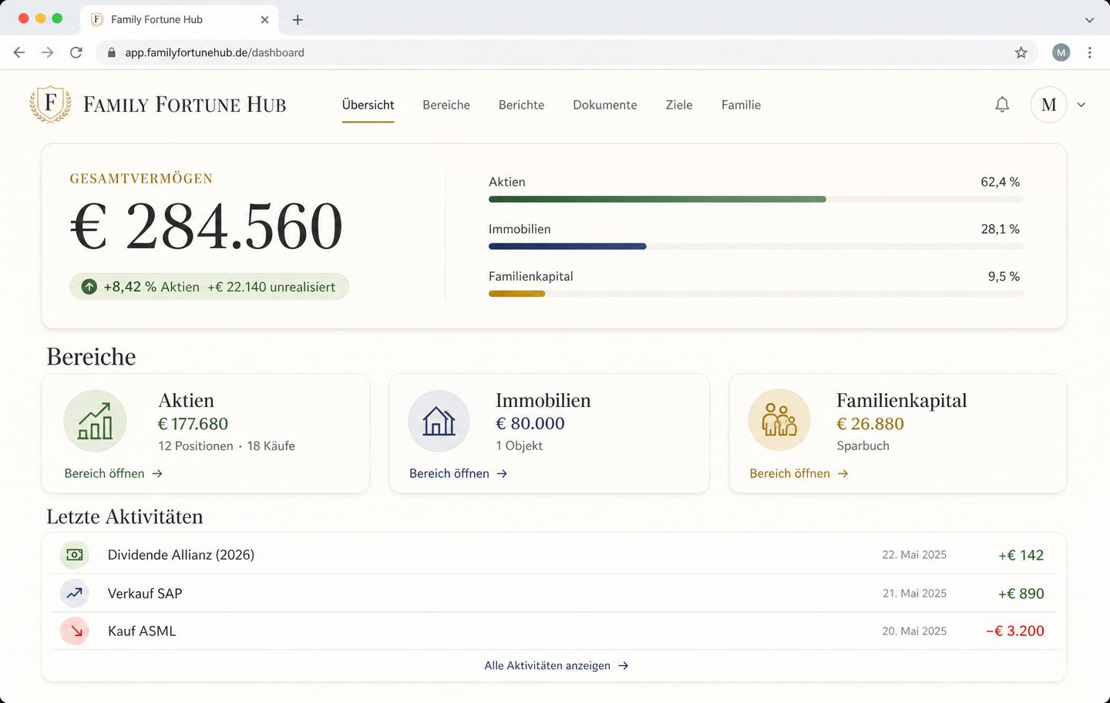The height and width of the screenshot is (703, 1110).
Task: Go back with the browser back arrow
Action: click(x=19, y=52)
